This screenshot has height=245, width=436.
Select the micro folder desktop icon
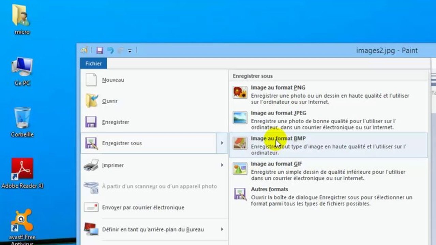pos(22,20)
